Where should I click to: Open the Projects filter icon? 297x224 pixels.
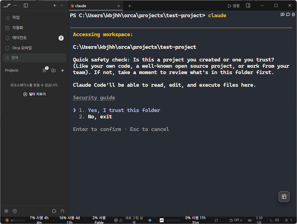tap(45, 70)
